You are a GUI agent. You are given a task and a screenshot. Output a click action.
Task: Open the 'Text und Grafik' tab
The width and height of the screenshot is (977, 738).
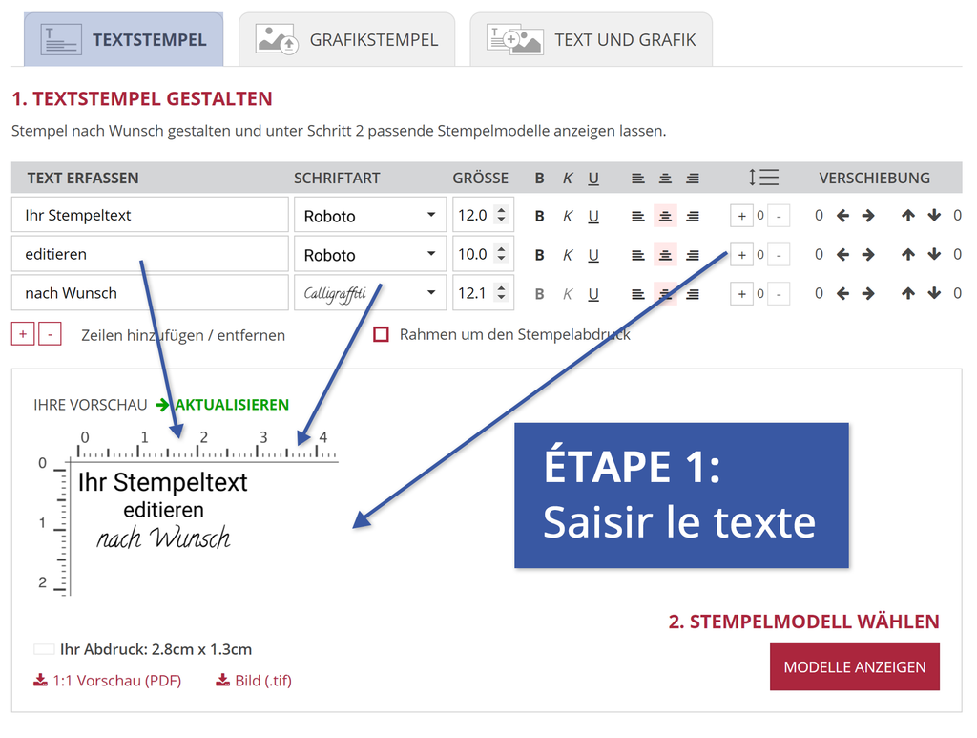point(591,40)
